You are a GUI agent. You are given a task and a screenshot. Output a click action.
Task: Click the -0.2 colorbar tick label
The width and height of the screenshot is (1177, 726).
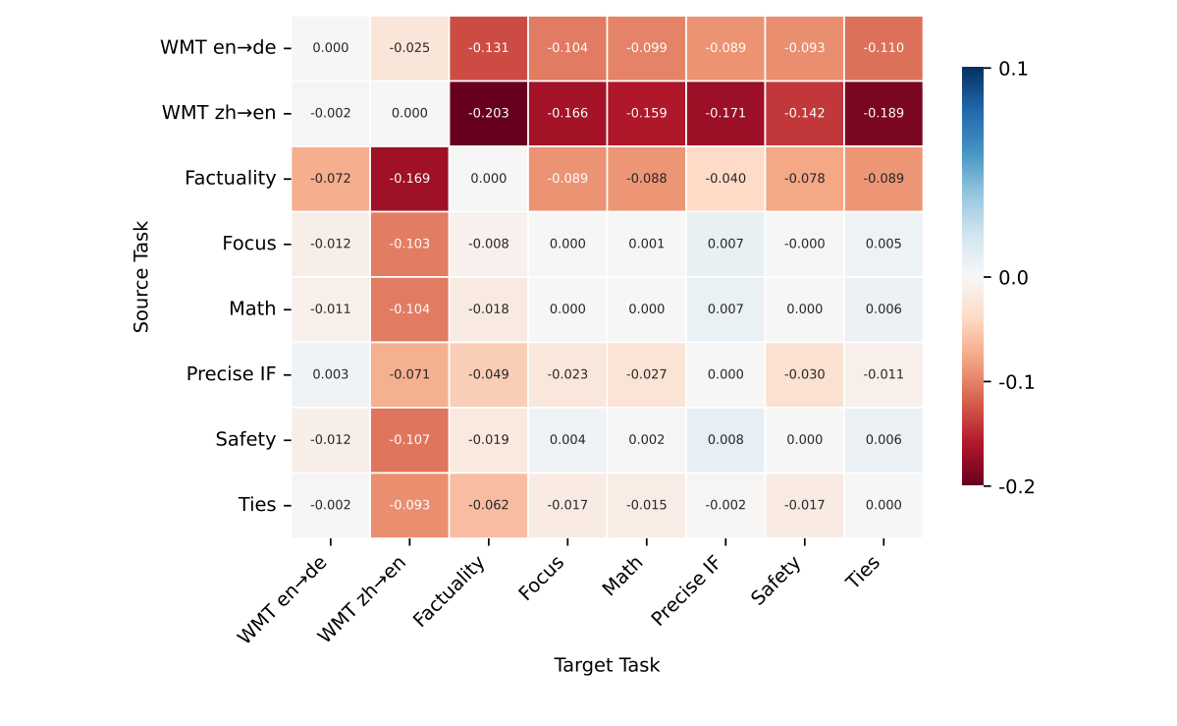coord(1015,486)
